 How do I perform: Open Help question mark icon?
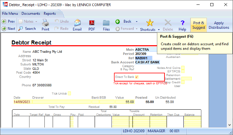coord(182,23)
